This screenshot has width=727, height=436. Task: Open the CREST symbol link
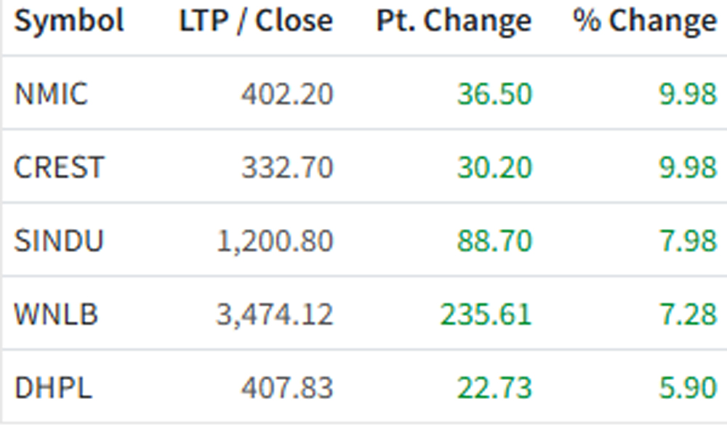(59, 168)
